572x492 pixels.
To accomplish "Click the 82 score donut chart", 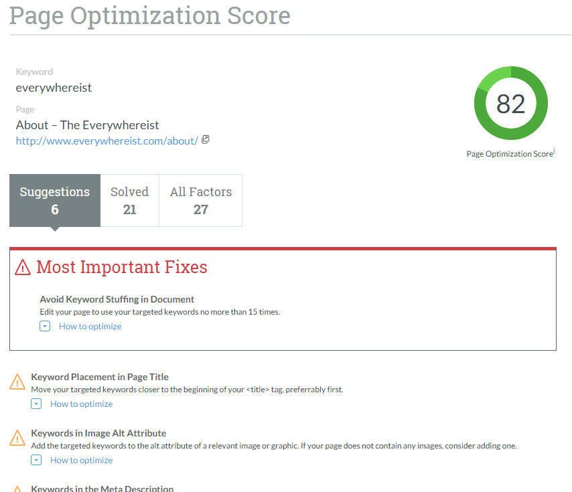I will 510,103.
